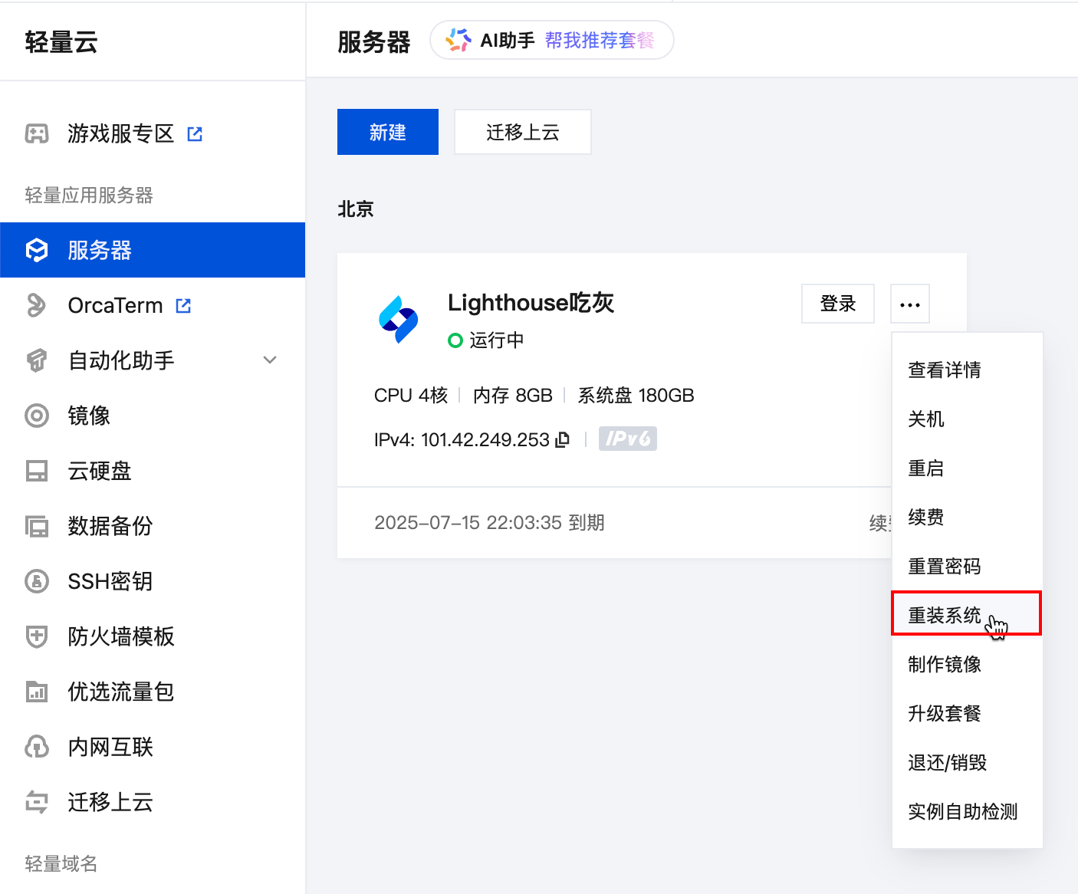Click the 镜像 disc icon

tap(37, 416)
